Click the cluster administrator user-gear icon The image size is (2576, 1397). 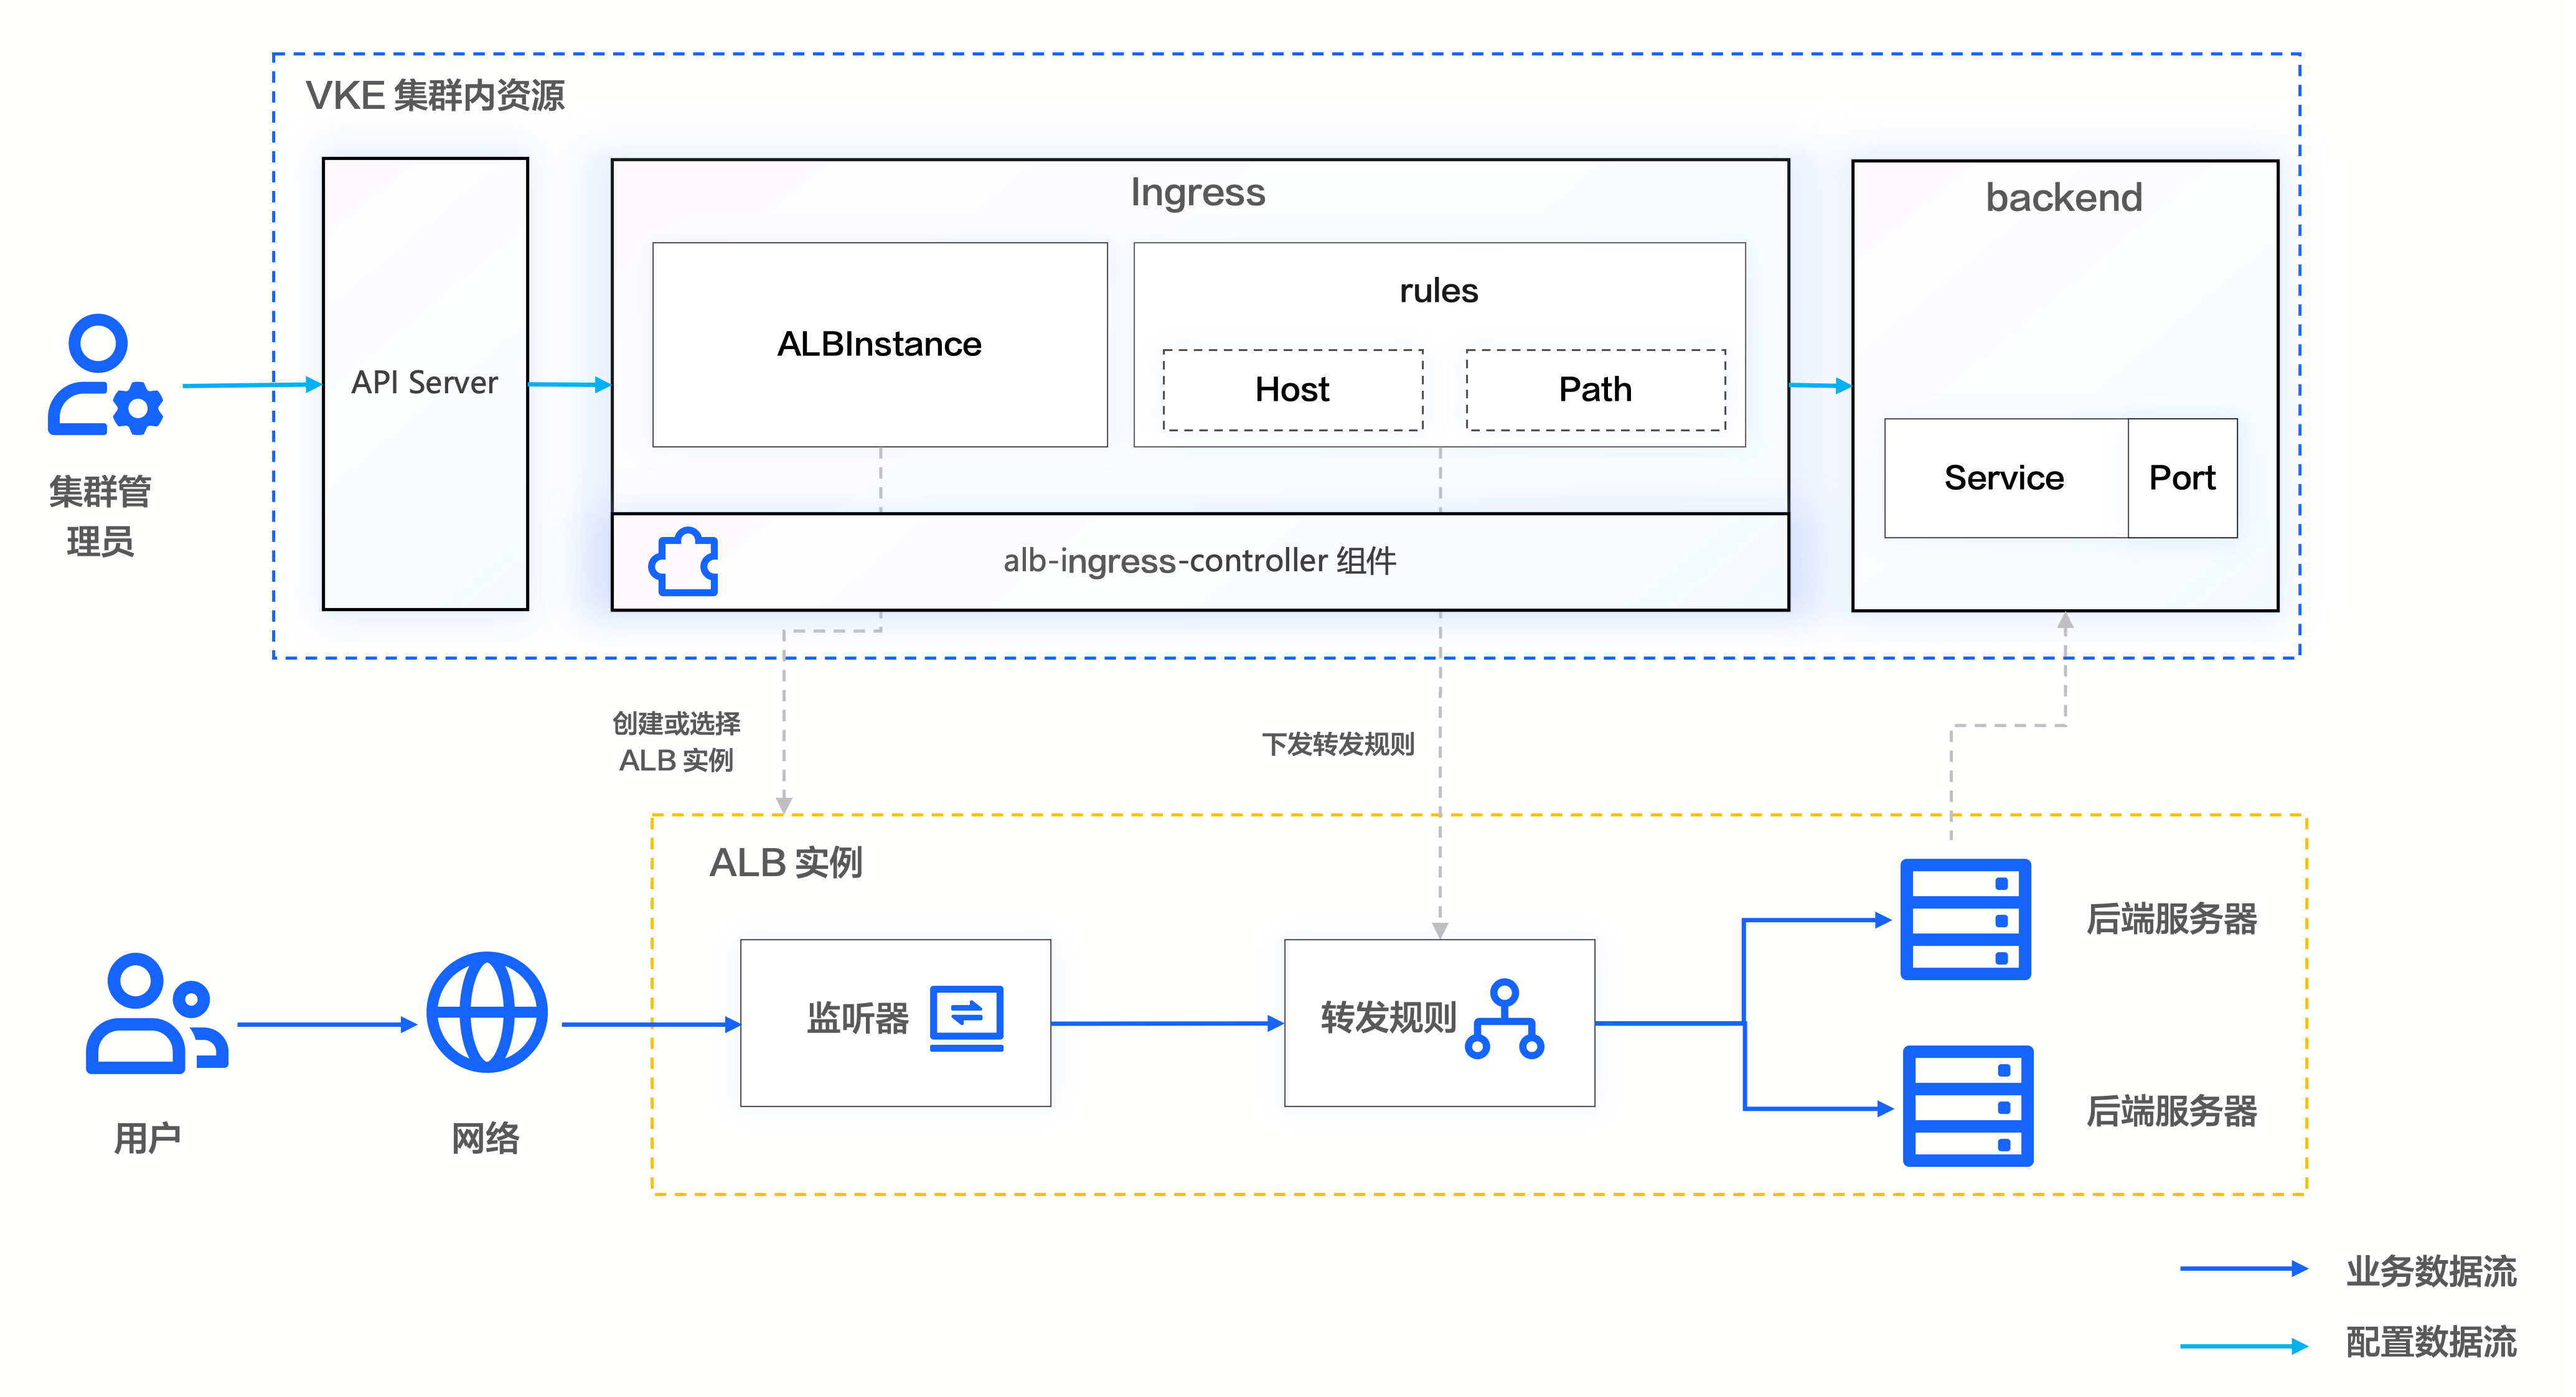pyautogui.click(x=105, y=375)
